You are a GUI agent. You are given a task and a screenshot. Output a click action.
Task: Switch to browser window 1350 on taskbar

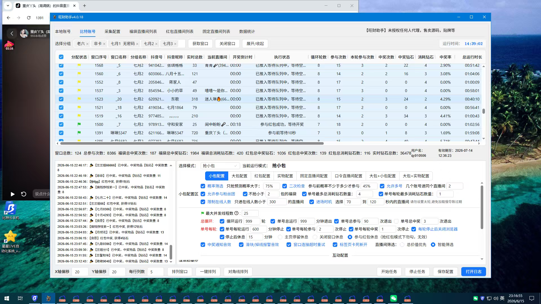point(62,298)
